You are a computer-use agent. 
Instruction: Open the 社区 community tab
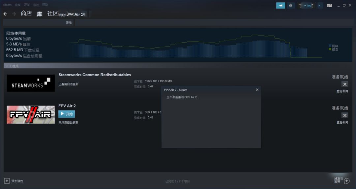coord(52,13)
